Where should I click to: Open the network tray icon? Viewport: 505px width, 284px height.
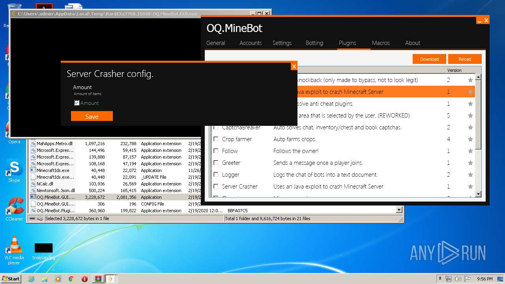pyautogui.click(x=449, y=279)
